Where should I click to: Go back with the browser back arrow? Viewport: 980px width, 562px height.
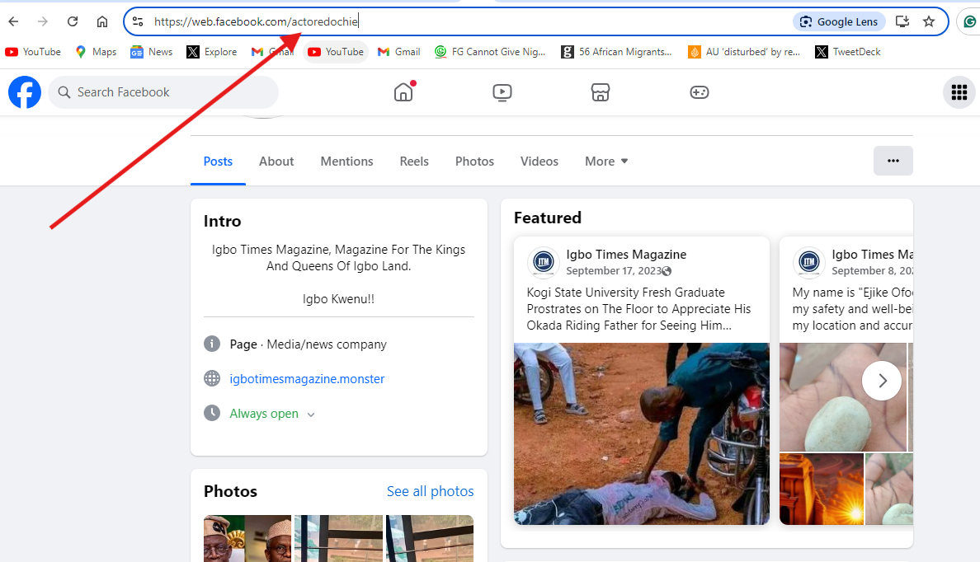14,22
